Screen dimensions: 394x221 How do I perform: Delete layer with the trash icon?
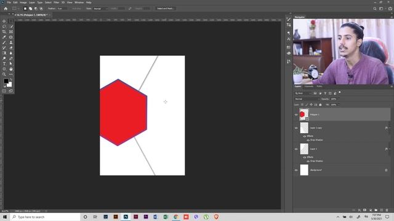pos(387,210)
